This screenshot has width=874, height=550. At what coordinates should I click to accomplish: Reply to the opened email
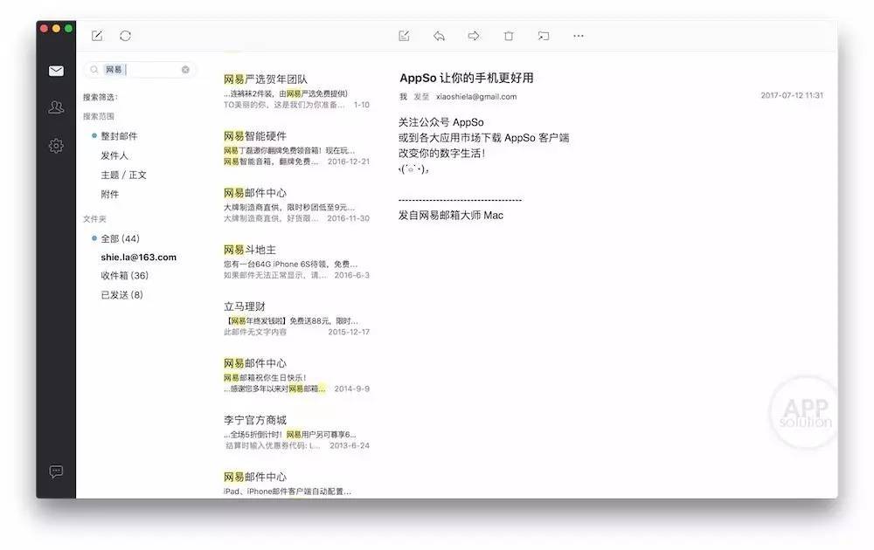440,36
